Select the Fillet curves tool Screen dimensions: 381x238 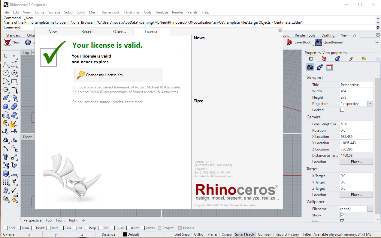14,90
